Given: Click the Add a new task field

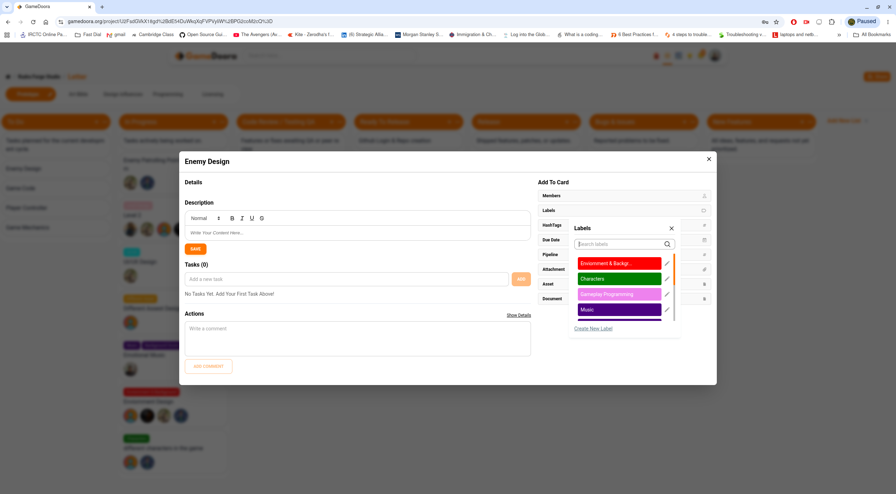Looking at the screenshot, I should 346,279.
